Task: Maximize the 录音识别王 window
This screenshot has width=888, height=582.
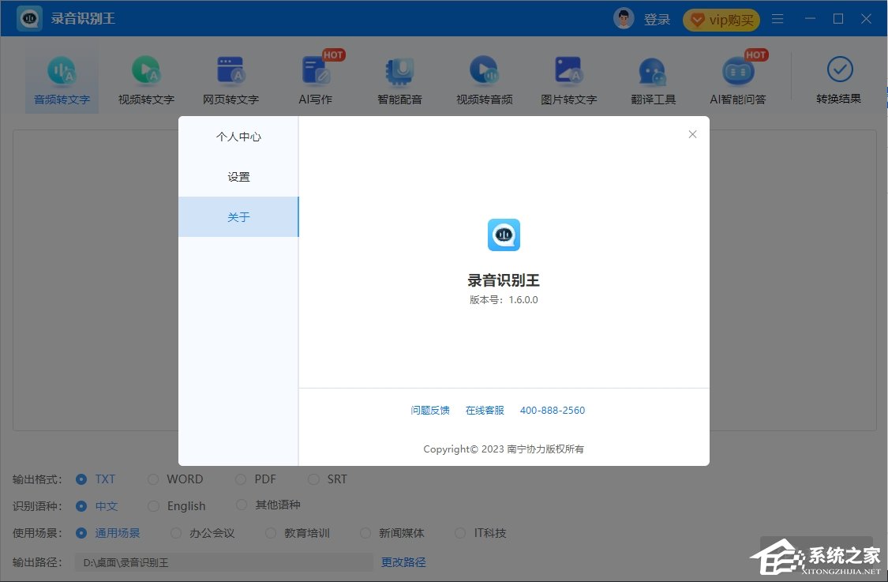Action: click(838, 19)
